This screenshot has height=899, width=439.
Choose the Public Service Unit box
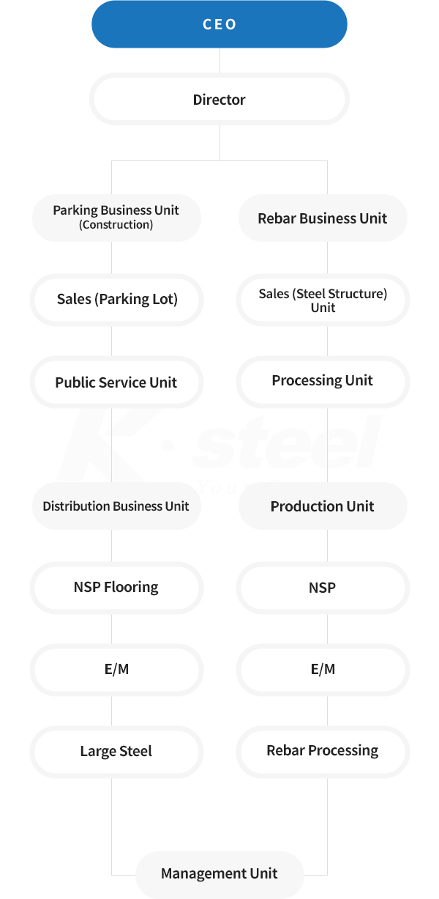click(x=116, y=382)
